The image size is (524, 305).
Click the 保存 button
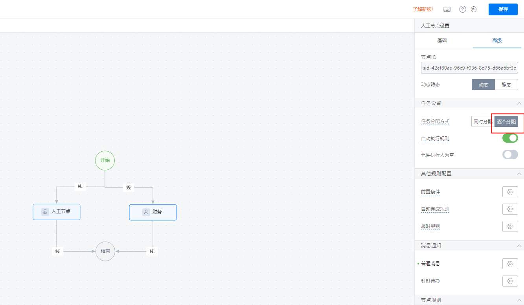coord(503,9)
